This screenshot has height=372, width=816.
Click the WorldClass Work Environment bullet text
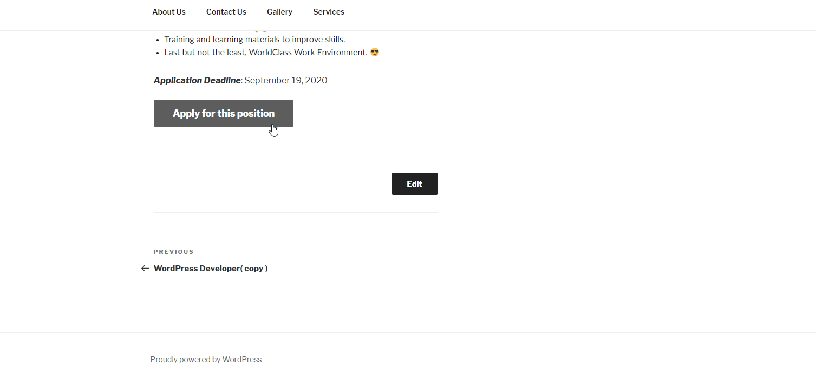[308, 53]
